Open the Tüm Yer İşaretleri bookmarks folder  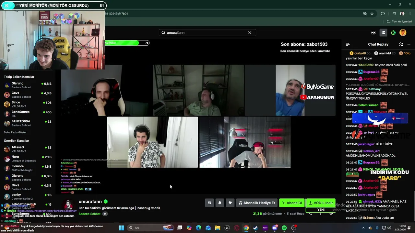[399, 22]
